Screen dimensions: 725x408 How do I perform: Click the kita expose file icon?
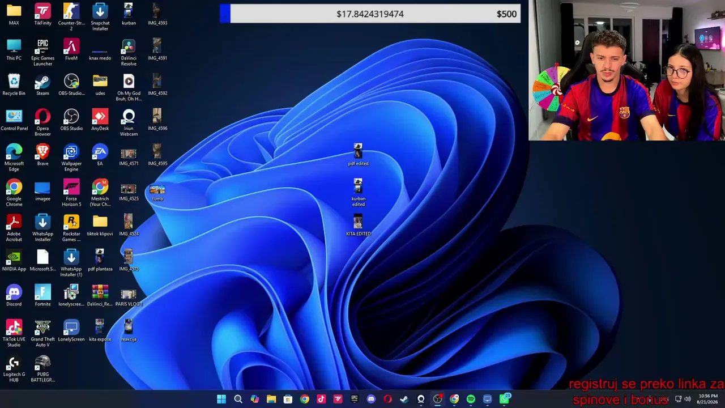click(100, 331)
